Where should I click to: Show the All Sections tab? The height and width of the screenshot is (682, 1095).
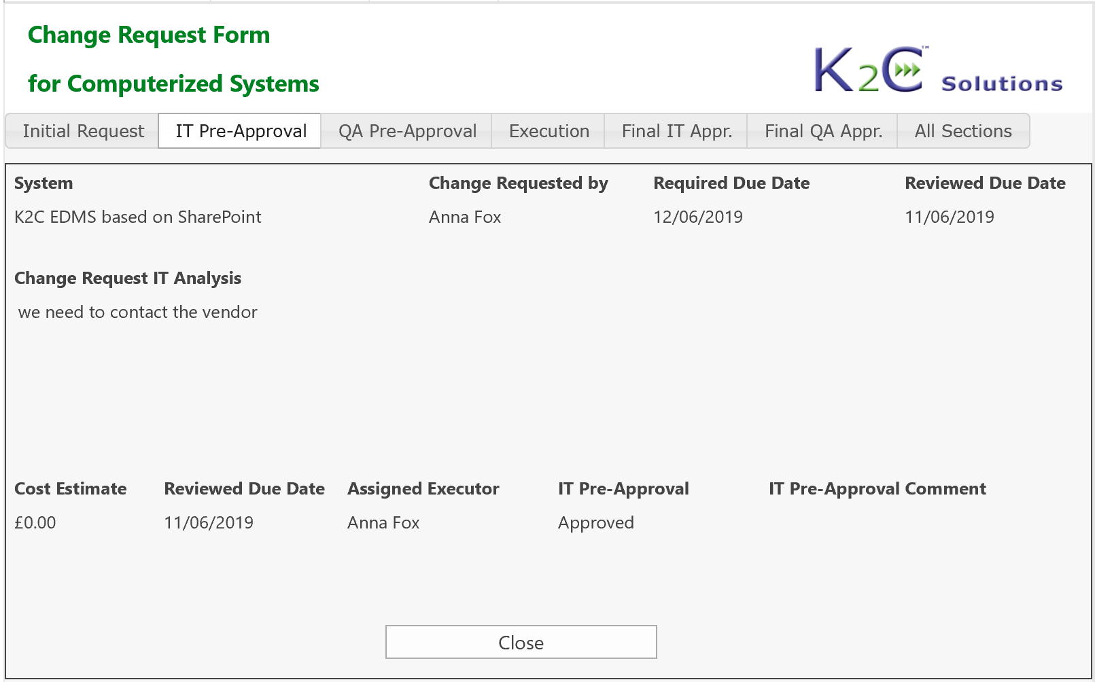click(x=962, y=131)
